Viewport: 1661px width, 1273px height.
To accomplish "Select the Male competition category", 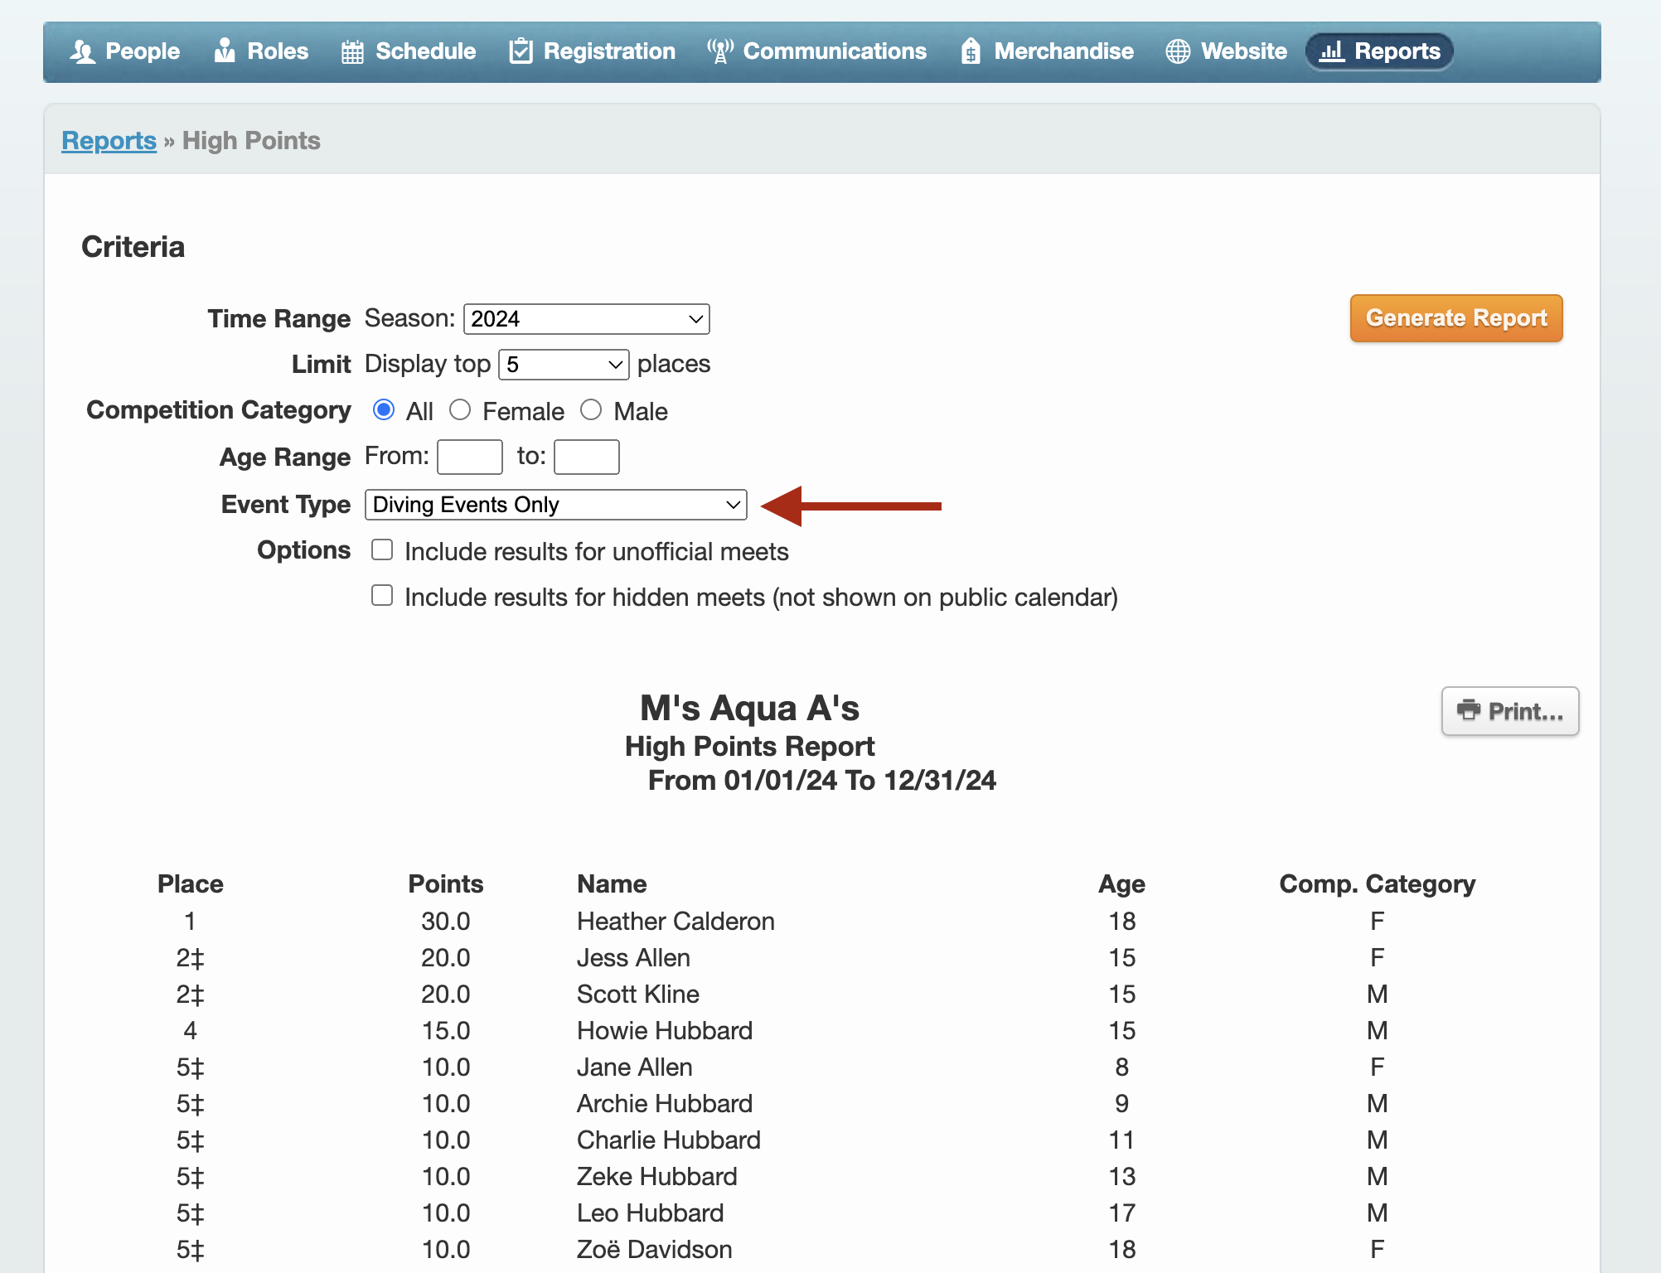I will 591,410.
